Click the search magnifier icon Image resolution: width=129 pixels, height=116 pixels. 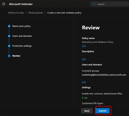(x=94, y=4)
